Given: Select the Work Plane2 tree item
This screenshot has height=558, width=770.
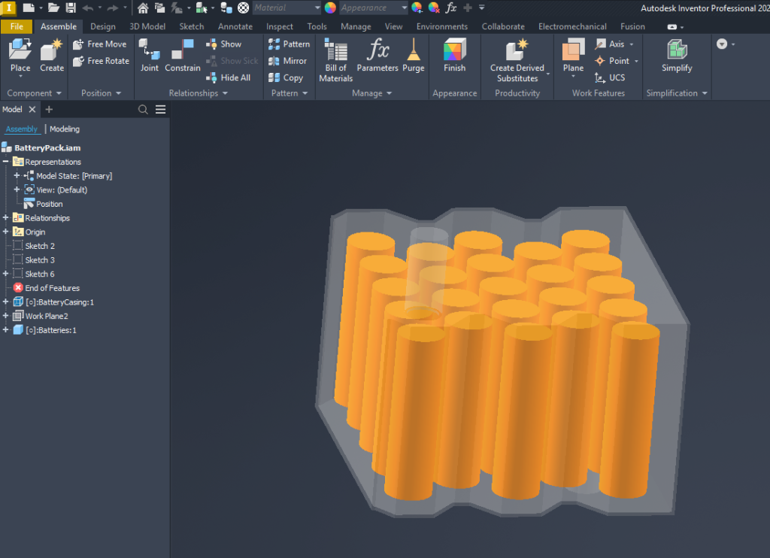Looking at the screenshot, I should click(x=47, y=316).
